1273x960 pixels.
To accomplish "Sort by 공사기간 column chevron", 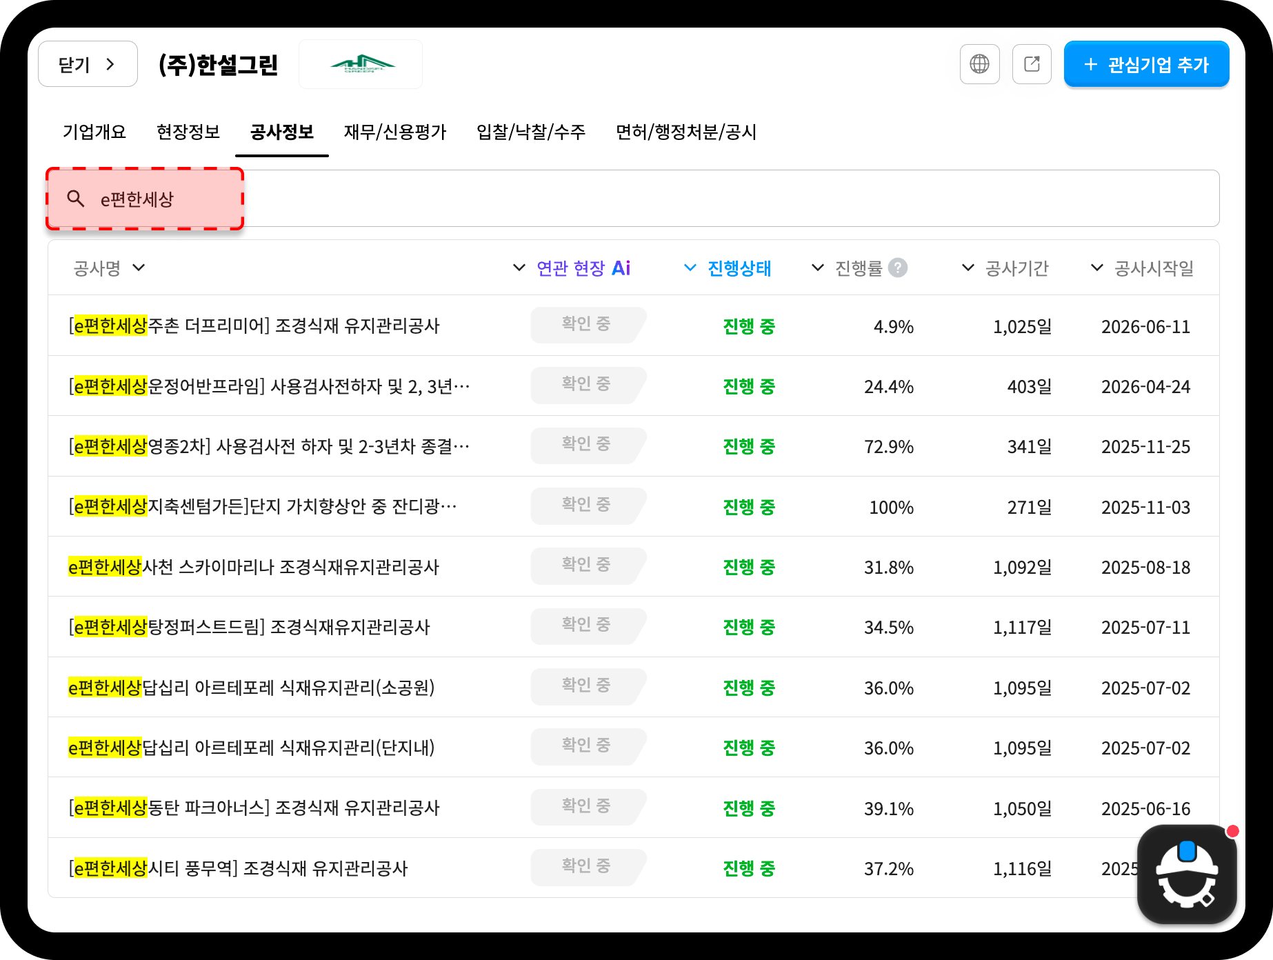I will point(968,268).
